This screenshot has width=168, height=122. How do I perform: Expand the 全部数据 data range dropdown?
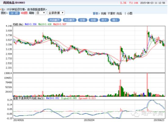56,13
